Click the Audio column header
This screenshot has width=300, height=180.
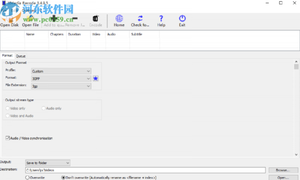coord(117,34)
